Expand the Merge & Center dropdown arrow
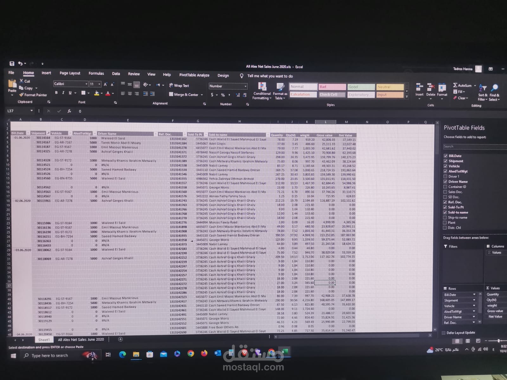This screenshot has width=507, height=380. click(202, 95)
